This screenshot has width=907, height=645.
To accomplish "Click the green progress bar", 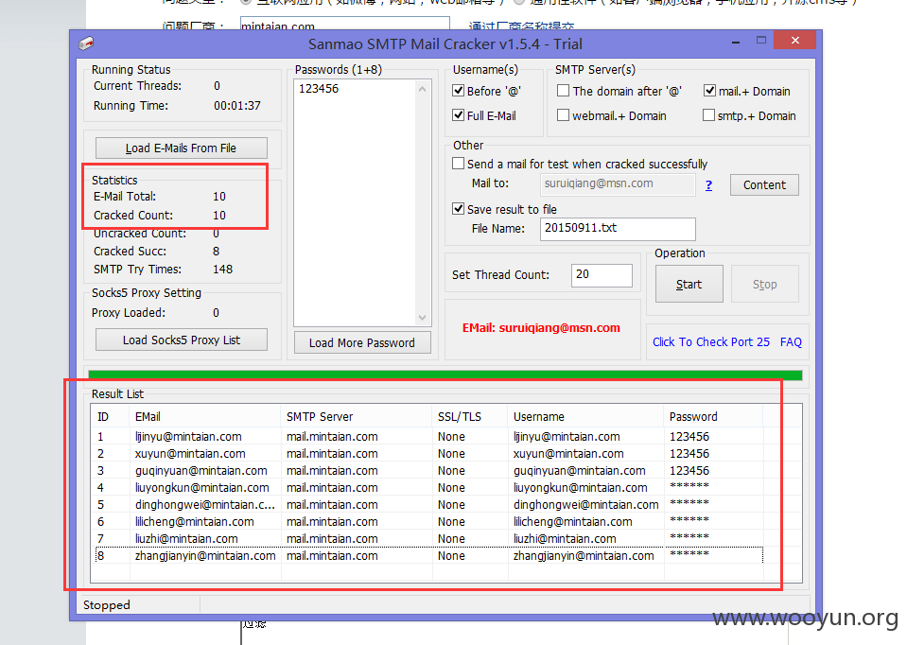I will (445, 375).
